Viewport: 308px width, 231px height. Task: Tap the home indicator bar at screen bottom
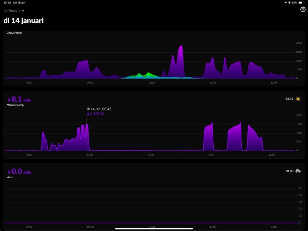click(x=154, y=229)
